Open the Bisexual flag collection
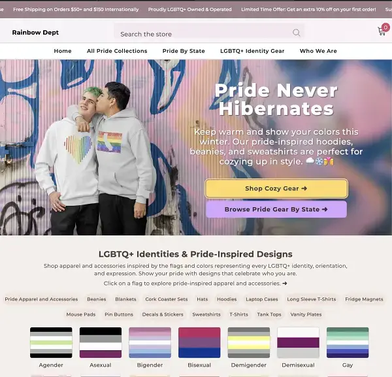392x377 pixels. pyautogui.click(x=199, y=342)
